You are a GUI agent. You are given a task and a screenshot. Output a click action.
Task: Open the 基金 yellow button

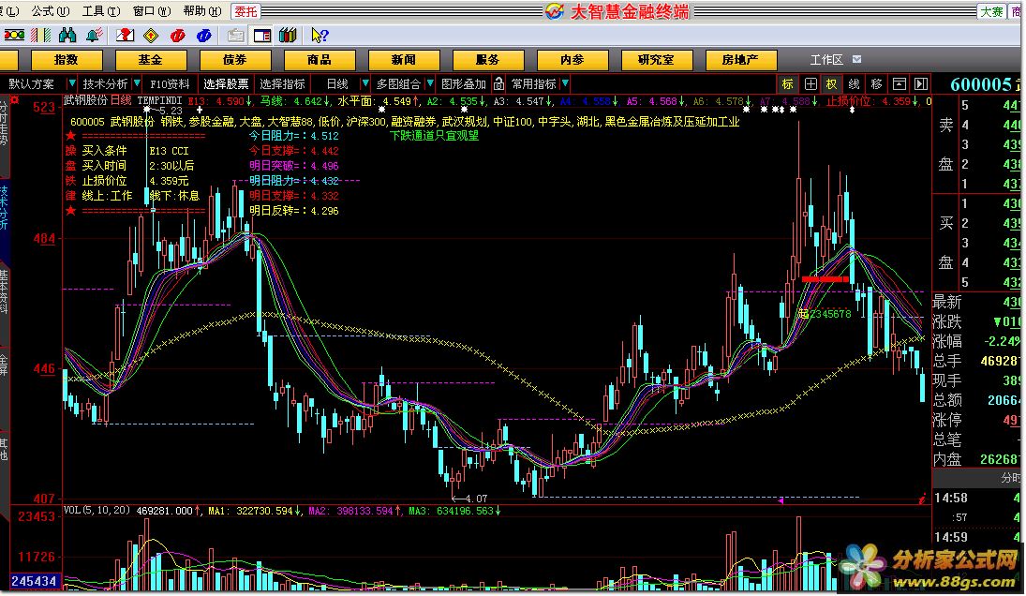point(151,60)
